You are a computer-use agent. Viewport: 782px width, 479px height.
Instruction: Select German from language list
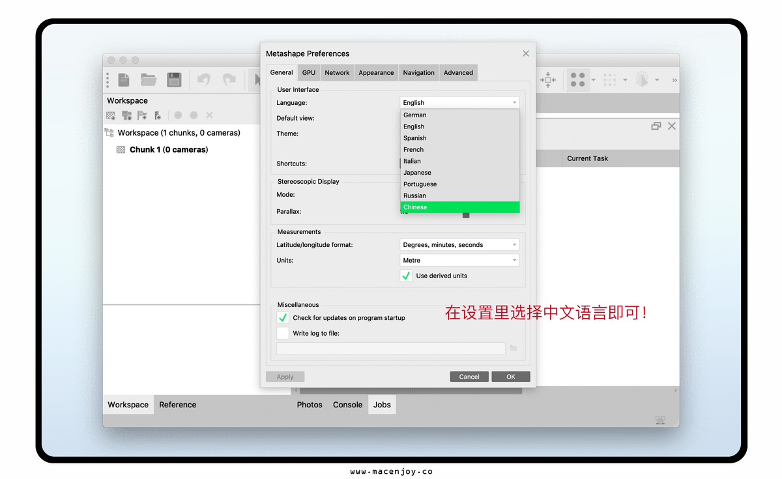pos(459,115)
